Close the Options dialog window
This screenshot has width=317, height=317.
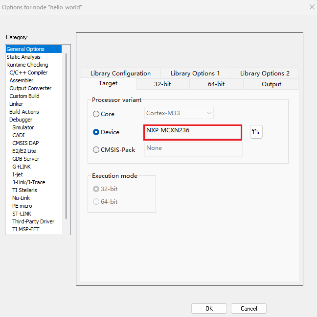tap(312, 7)
